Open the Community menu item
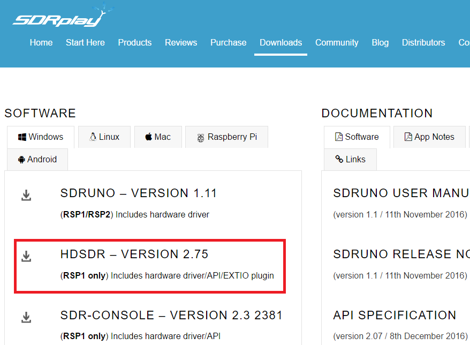 coord(337,43)
